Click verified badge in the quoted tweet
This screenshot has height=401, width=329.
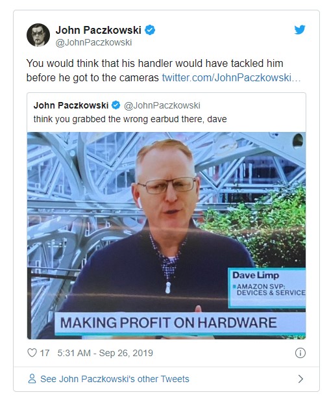tap(116, 105)
